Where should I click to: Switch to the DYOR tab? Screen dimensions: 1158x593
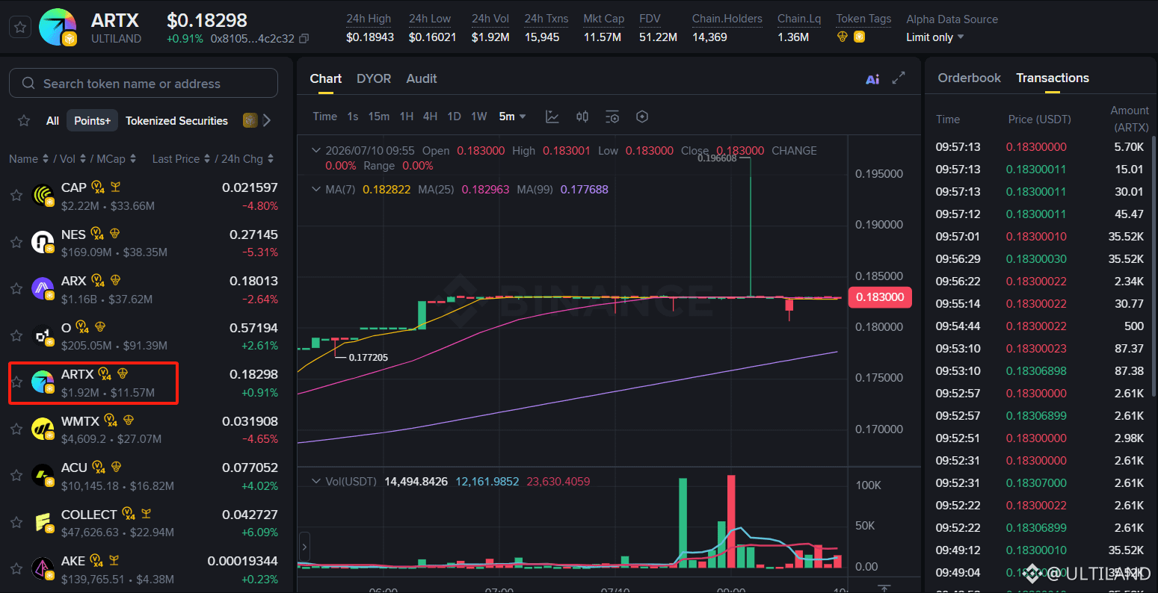tap(374, 78)
